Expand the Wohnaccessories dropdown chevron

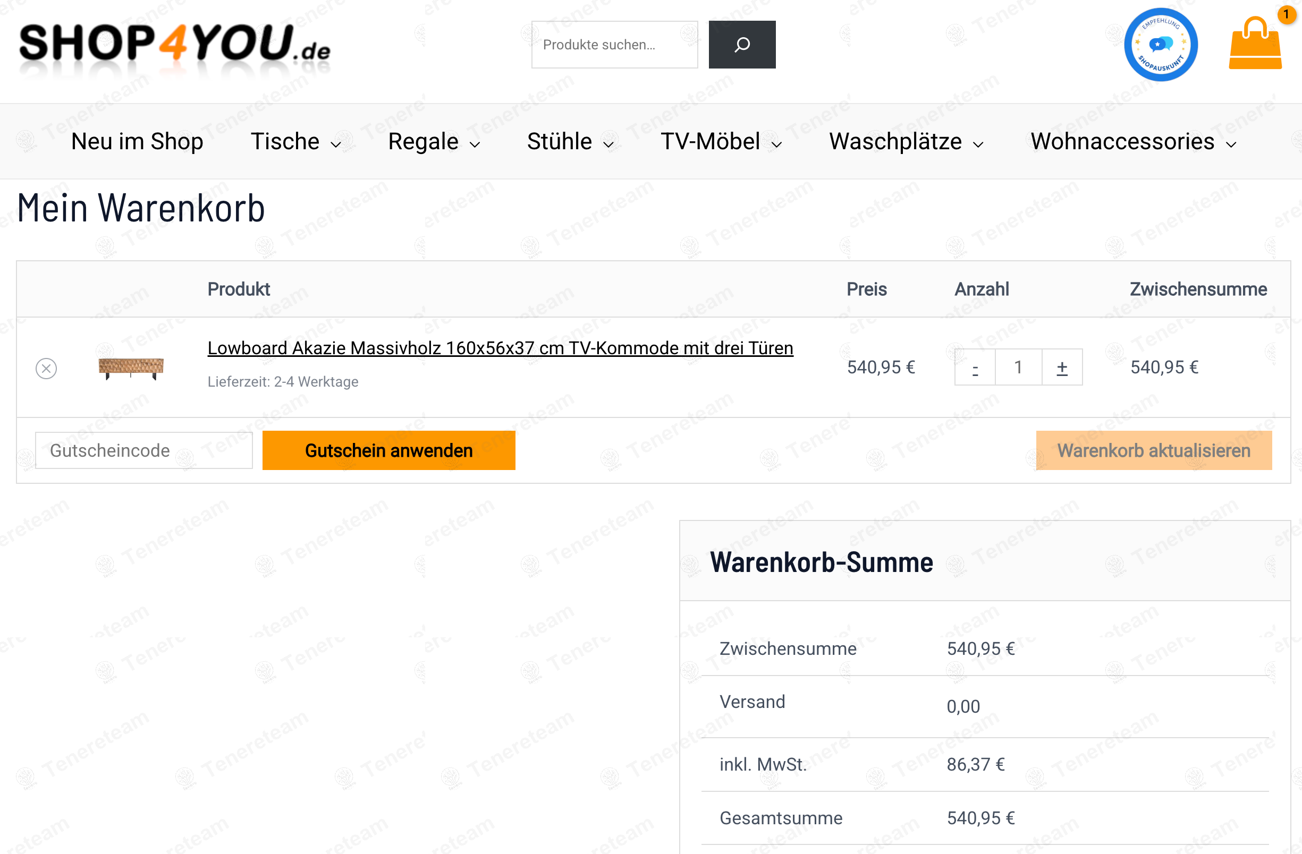point(1231,144)
